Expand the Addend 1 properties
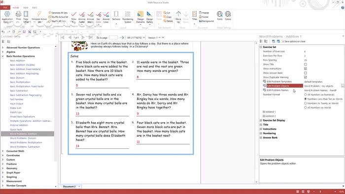Screen dimensions: 345x194 (264, 112)
